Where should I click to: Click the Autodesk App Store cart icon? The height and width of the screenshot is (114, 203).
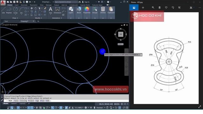click(x=99, y=2)
